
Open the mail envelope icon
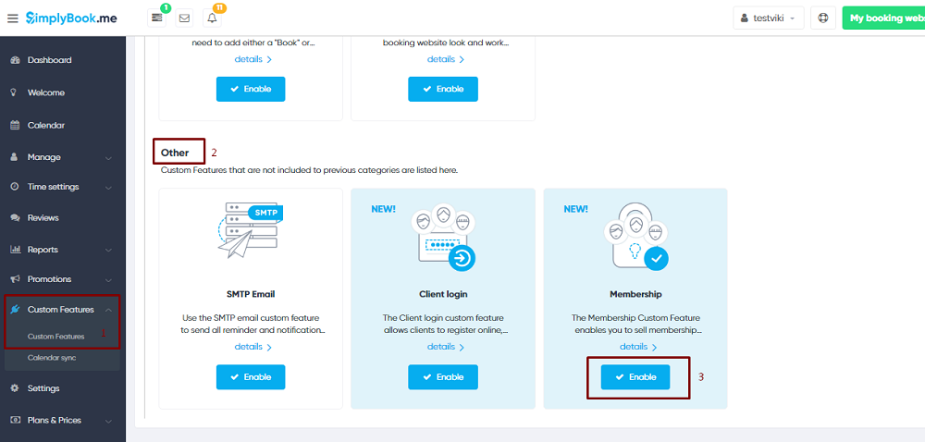[x=184, y=18]
